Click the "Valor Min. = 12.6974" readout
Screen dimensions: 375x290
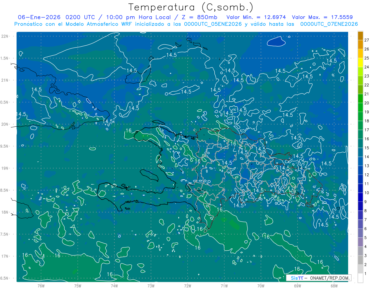pyautogui.click(x=256, y=17)
